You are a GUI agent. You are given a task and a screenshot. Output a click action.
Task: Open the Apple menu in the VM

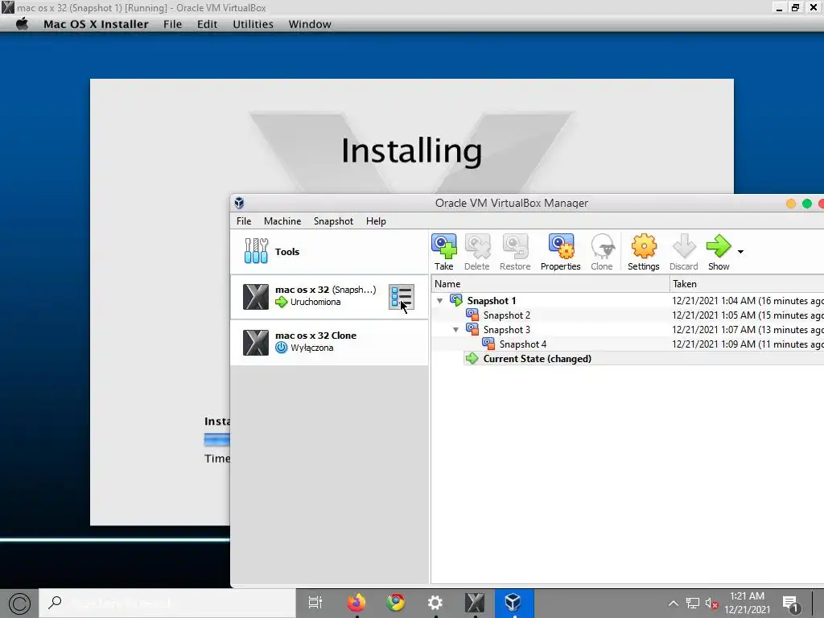click(22, 24)
